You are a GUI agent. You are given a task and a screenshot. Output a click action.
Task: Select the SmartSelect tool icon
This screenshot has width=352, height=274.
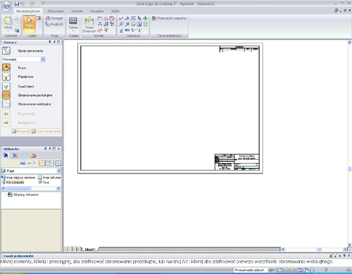(x=6, y=86)
